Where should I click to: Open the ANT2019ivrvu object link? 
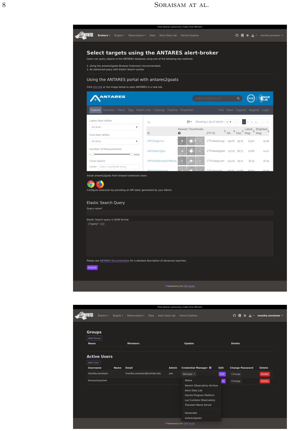click(x=155, y=141)
